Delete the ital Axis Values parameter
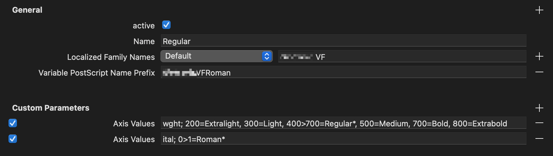The width and height of the screenshot is (553, 156). pos(539,138)
